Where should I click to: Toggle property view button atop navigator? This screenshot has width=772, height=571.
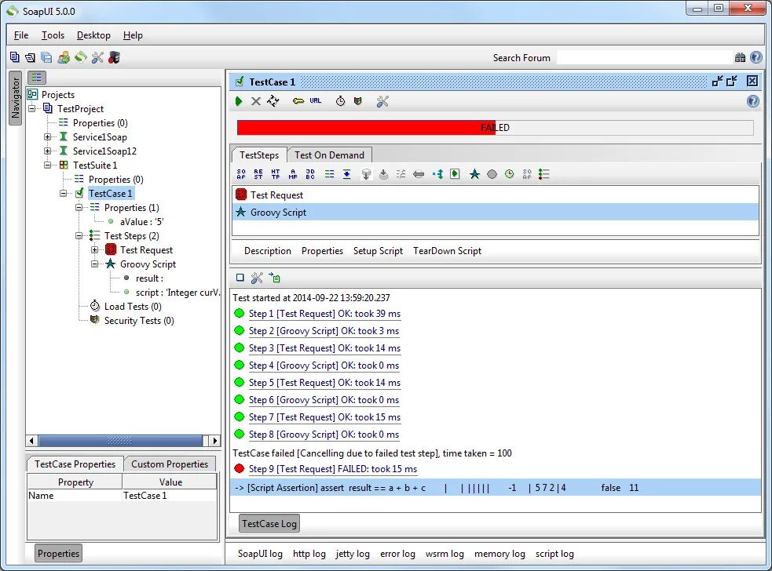[36, 77]
